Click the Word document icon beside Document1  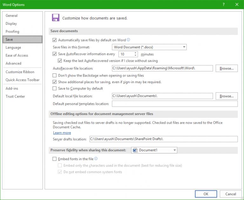coord(135,150)
